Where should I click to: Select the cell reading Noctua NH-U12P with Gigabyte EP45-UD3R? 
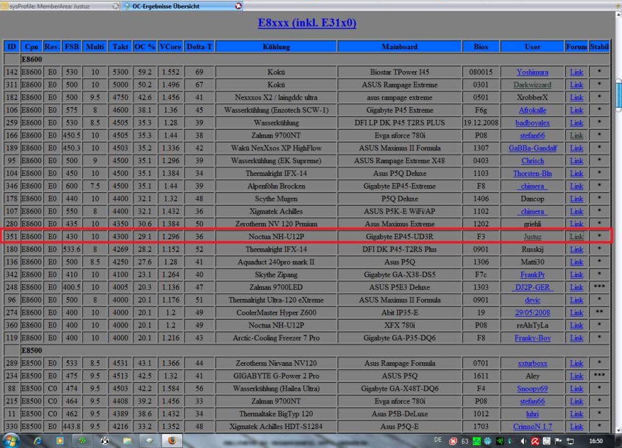(x=276, y=237)
